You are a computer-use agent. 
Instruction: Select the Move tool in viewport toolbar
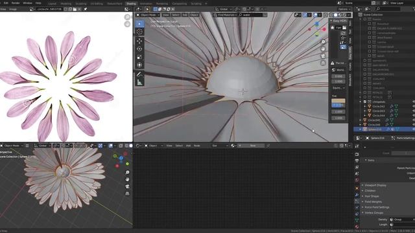[139, 41]
